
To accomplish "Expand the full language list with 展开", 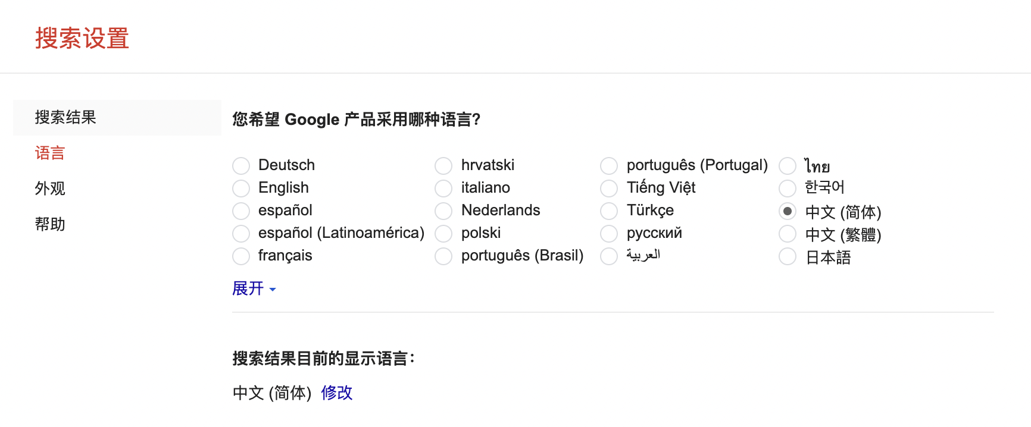I will click(254, 289).
